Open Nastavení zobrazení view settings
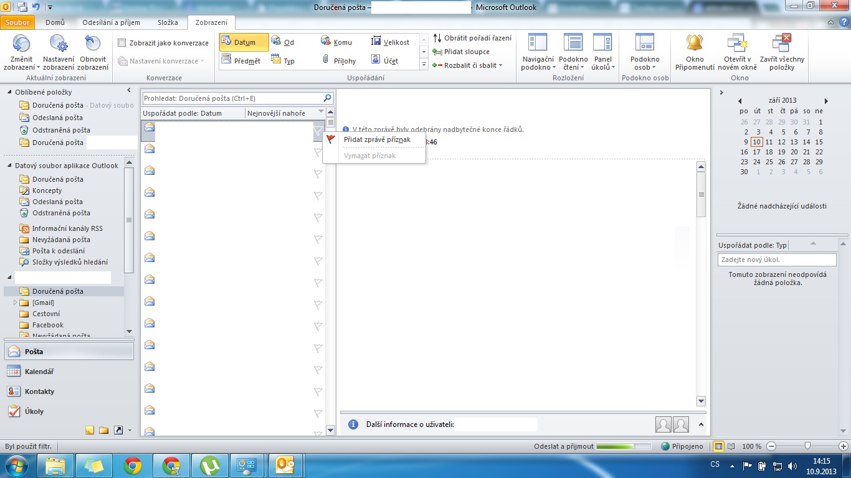851x478 pixels. click(x=59, y=52)
